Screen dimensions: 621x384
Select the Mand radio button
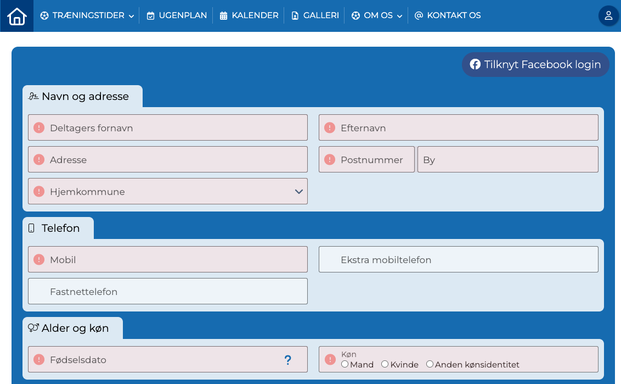(x=345, y=364)
